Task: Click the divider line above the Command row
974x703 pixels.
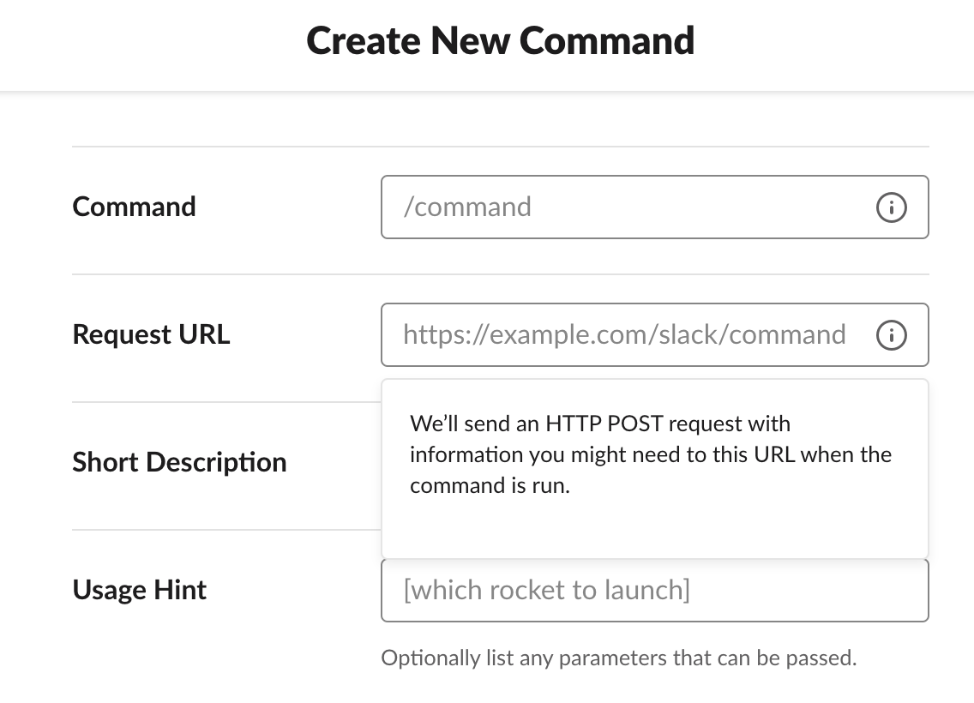Action: [500, 147]
